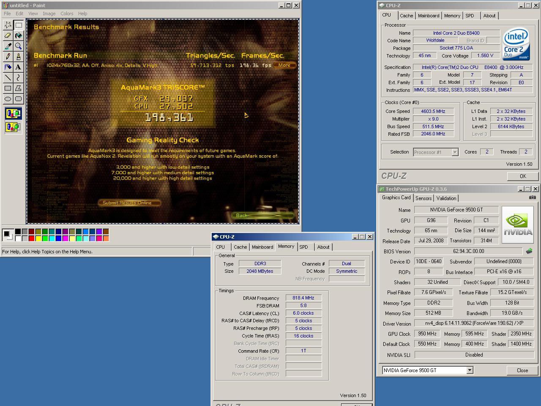Switch to the Validation tab in GPU-Z

click(446, 198)
